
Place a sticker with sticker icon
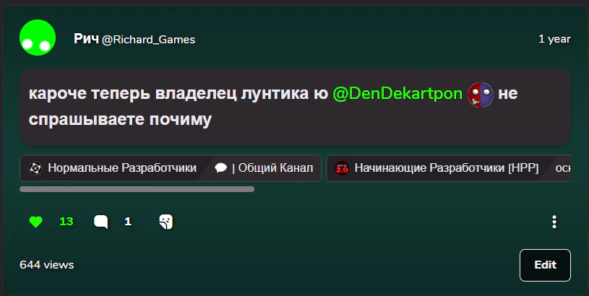166,222
